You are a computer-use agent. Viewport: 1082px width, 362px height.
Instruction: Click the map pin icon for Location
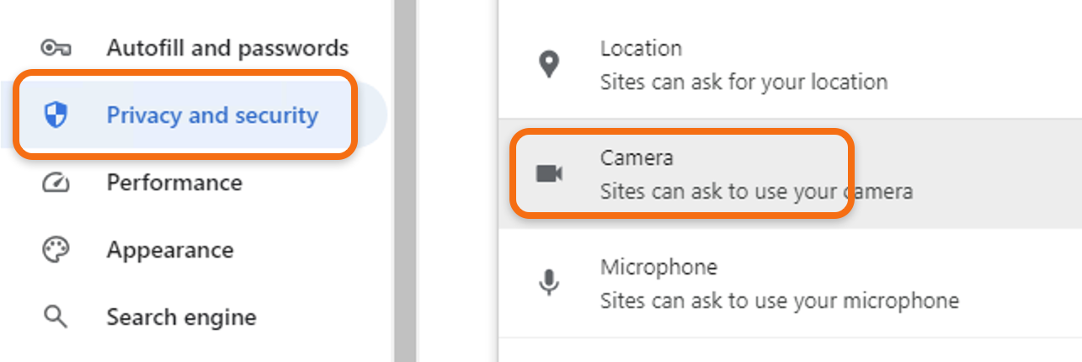click(549, 65)
